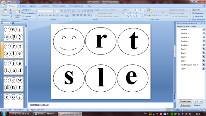
Task: Toggle underline Ч formatting
Action: coord(47,16)
